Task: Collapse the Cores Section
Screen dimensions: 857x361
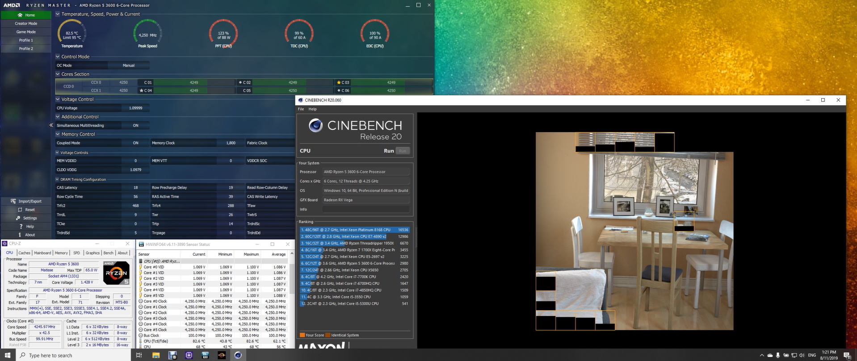Action: [x=58, y=74]
